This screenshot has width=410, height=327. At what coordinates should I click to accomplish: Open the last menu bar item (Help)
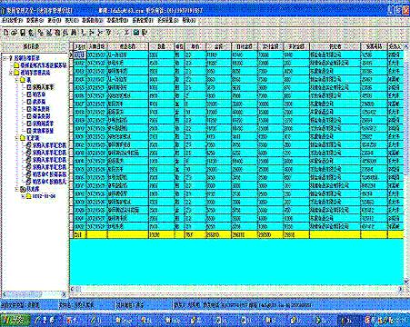pyautogui.click(x=189, y=20)
